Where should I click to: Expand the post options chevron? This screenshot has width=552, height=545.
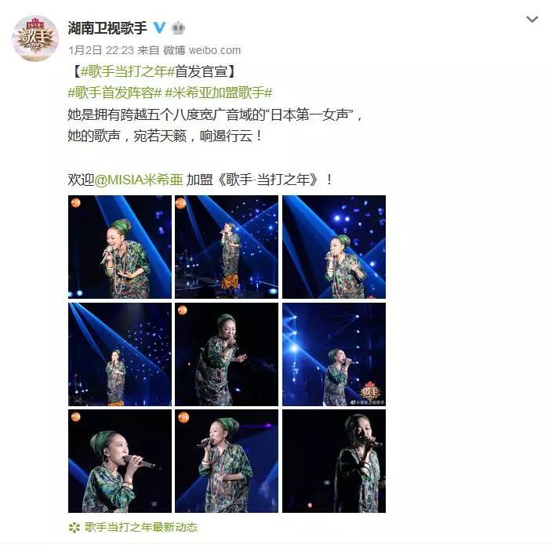tap(532, 19)
